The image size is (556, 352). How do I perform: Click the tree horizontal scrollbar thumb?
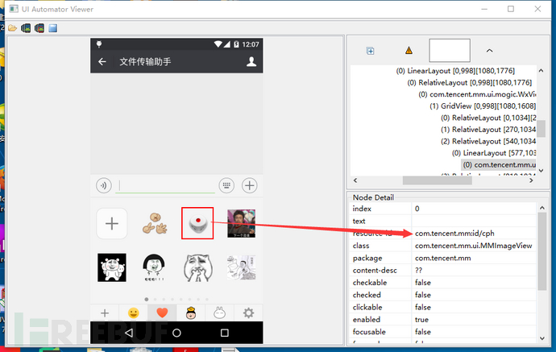438,180
